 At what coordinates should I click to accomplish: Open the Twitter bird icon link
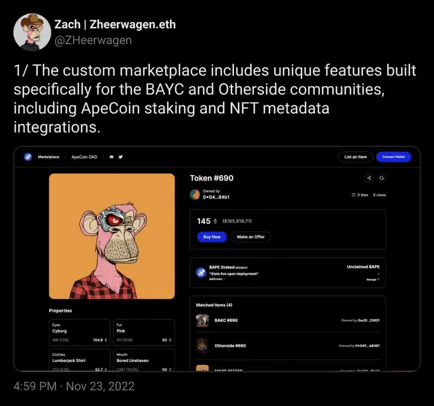[x=121, y=157]
